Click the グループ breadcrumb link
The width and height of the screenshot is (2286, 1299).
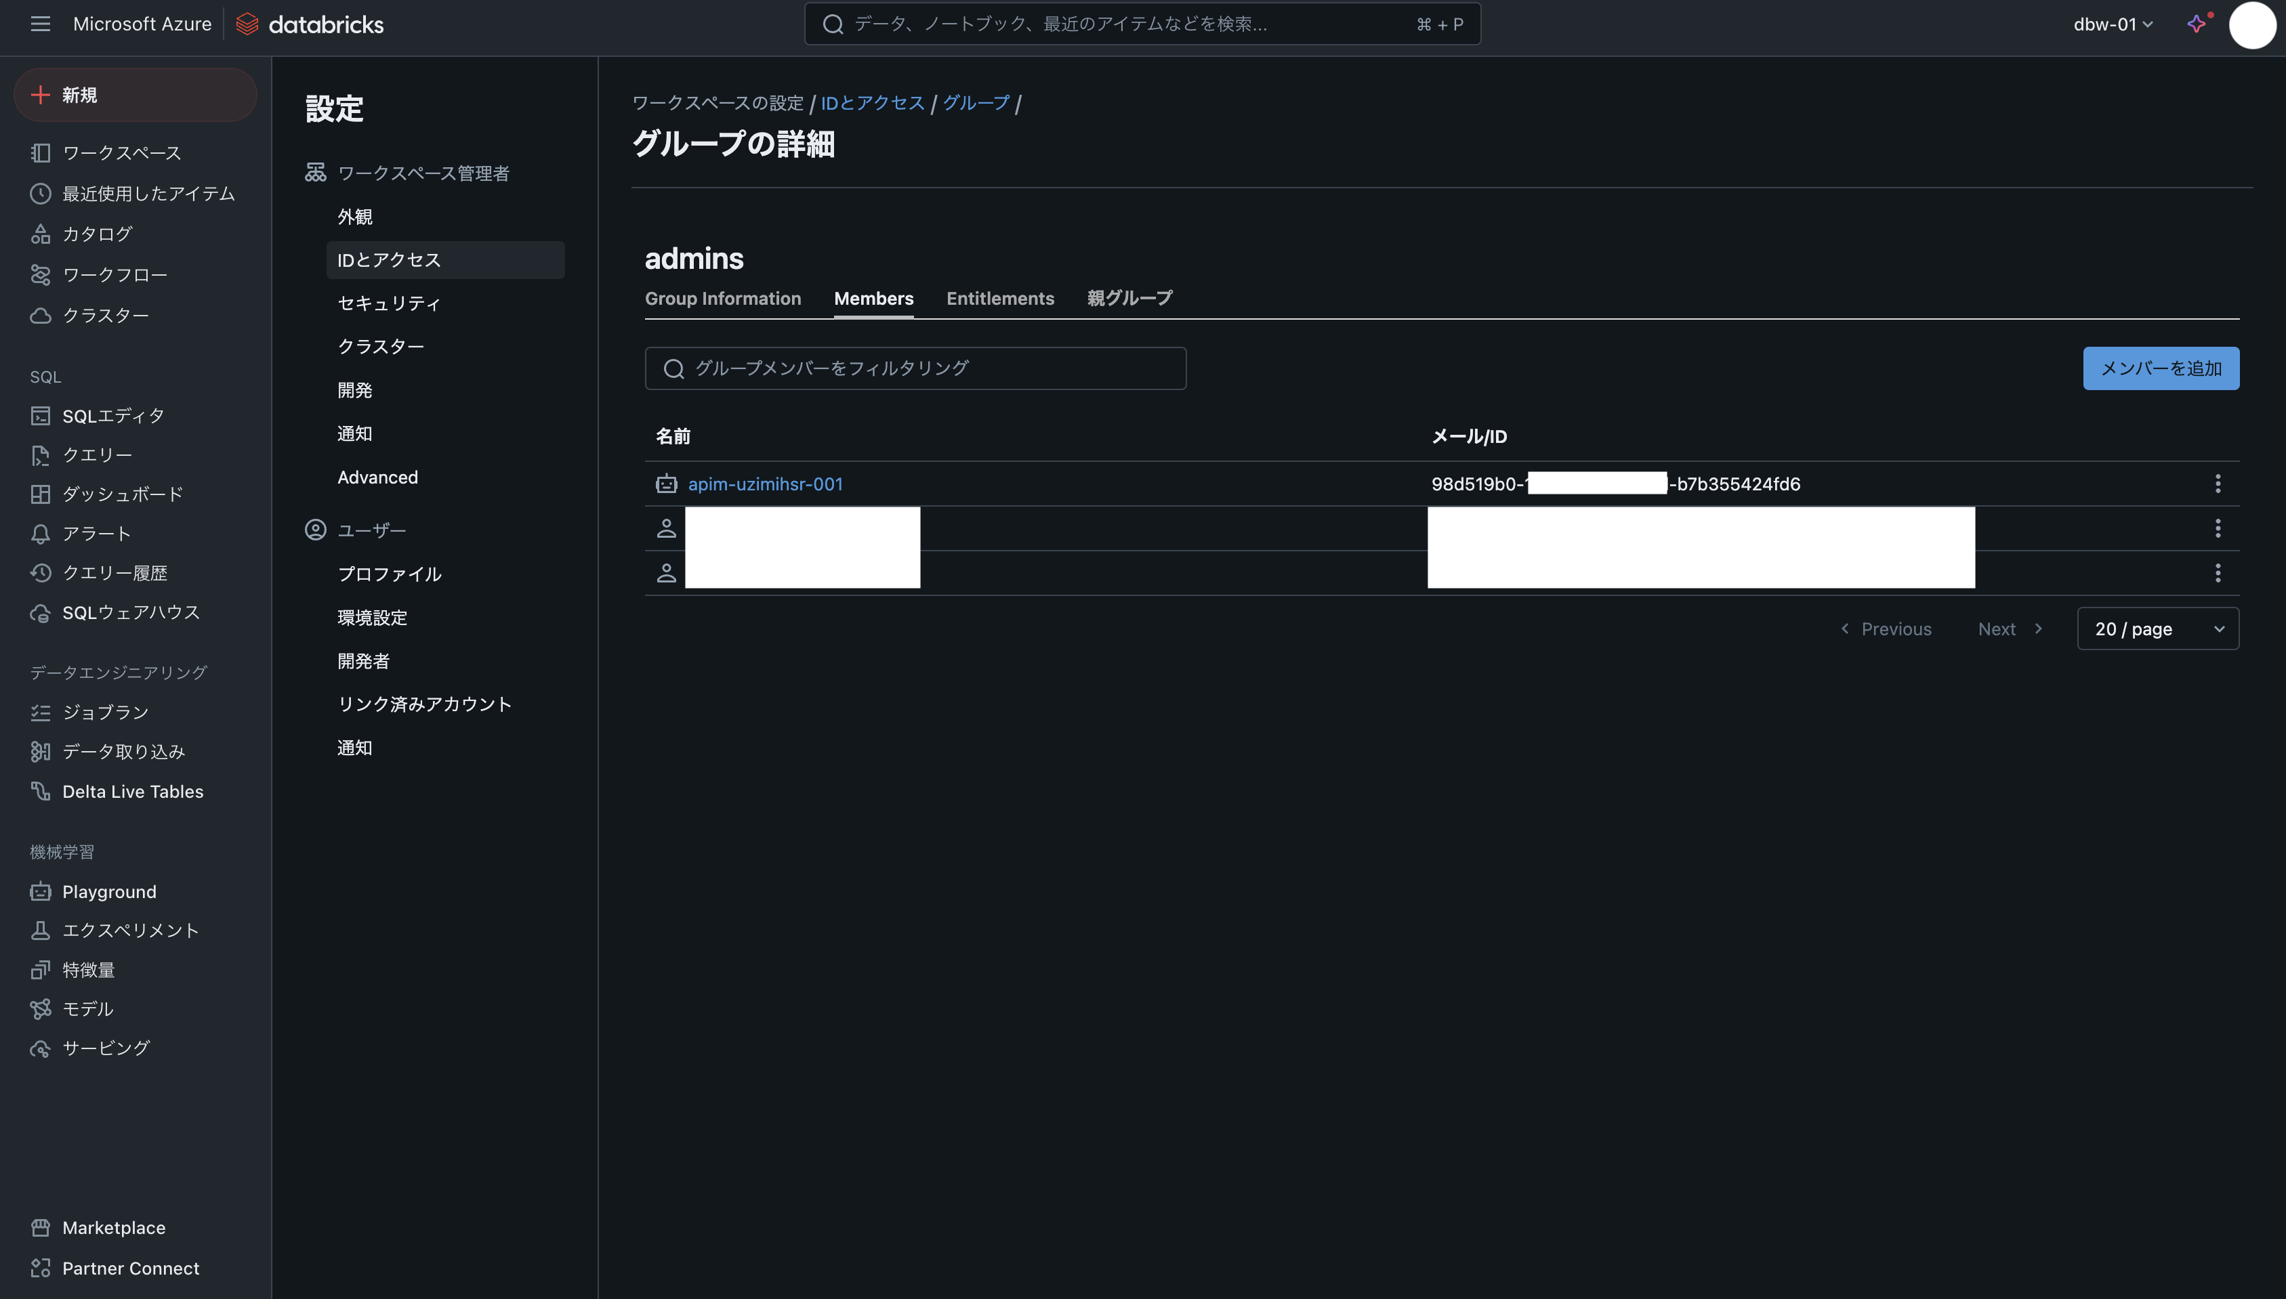tap(976, 102)
